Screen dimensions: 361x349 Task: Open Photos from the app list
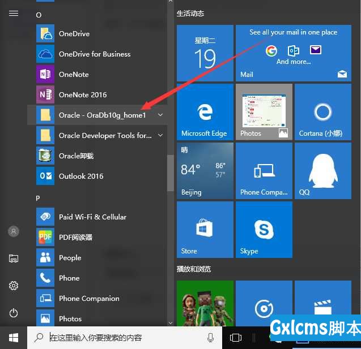[97, 318]
